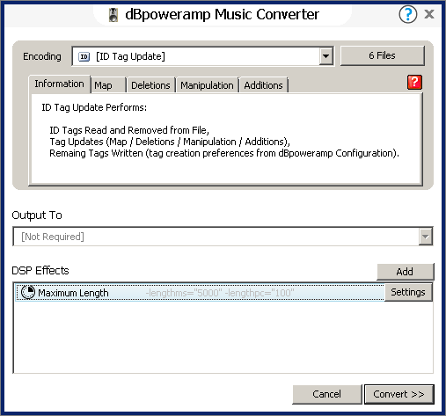Click the blue help question mark icon

coord(407,14)
